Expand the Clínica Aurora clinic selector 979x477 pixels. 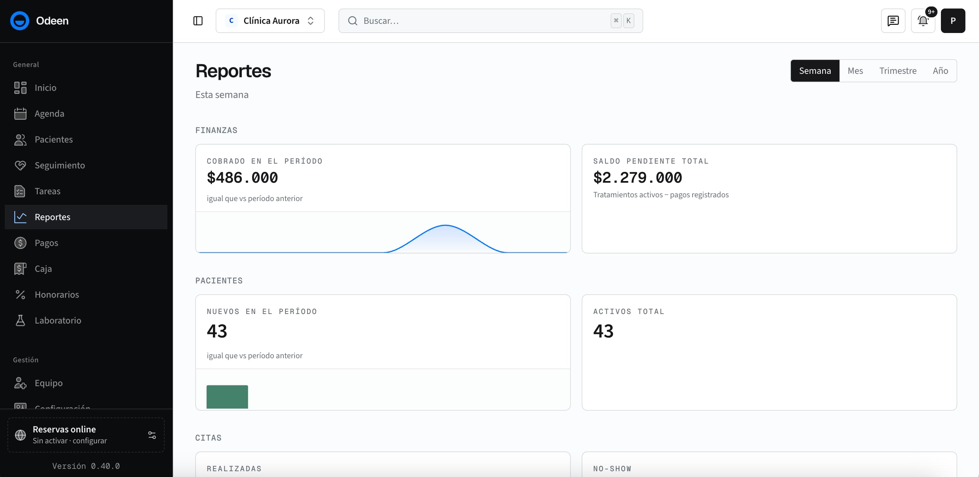click(x=270, y=20)
